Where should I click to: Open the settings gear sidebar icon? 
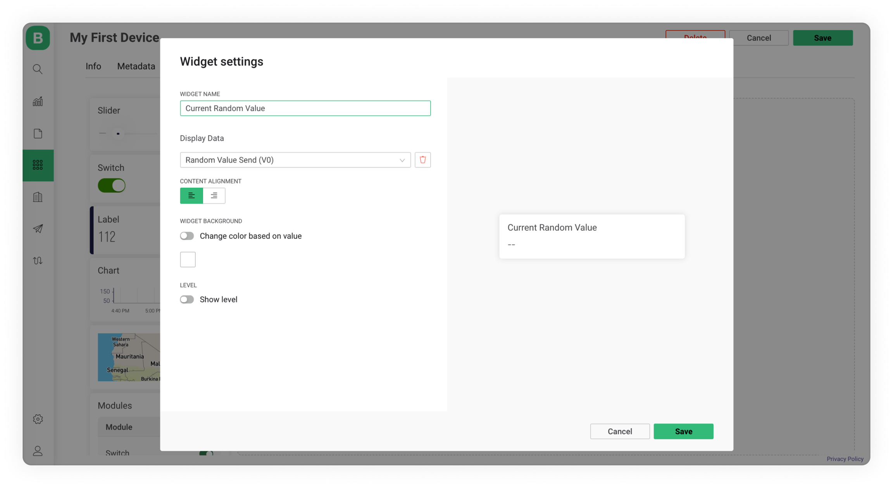(x=38, y=419)
